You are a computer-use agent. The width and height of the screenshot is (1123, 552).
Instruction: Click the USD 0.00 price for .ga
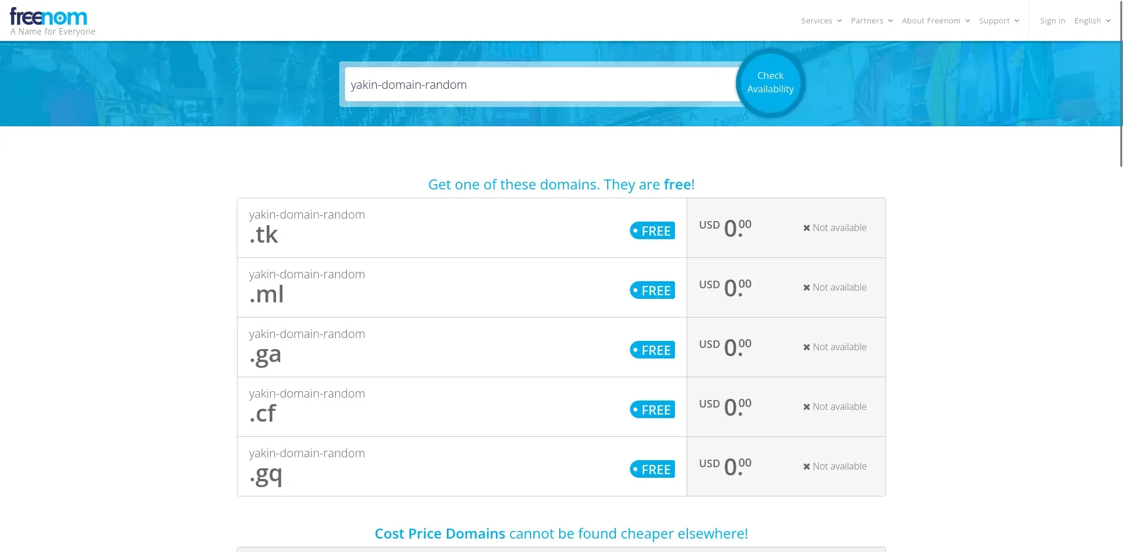click(x=725, y=347)
